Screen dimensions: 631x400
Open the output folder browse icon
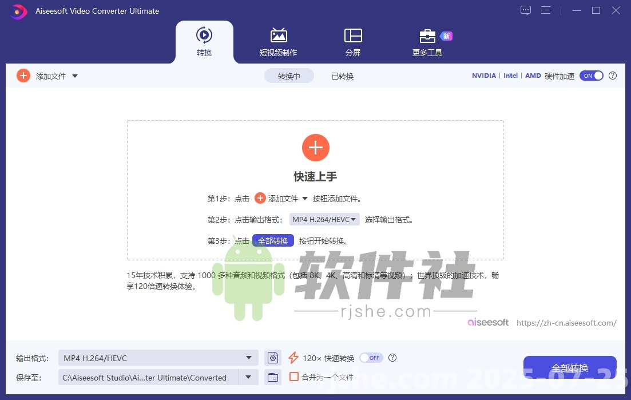[x=273, y=378]
